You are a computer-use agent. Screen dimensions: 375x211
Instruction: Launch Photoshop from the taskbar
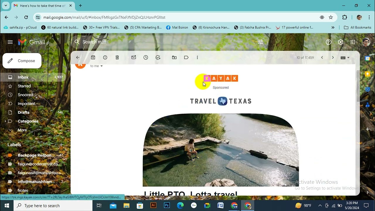pos(167,205)
